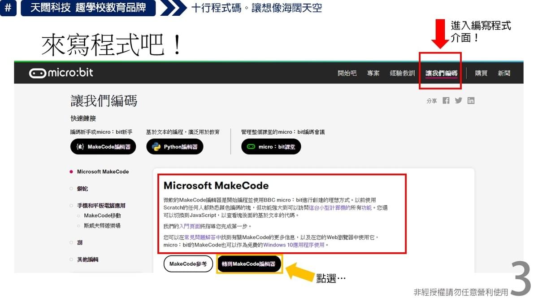Open the micro:bit課堂 quick link button
Screen dimensions: 538x303
click(271, 147)
